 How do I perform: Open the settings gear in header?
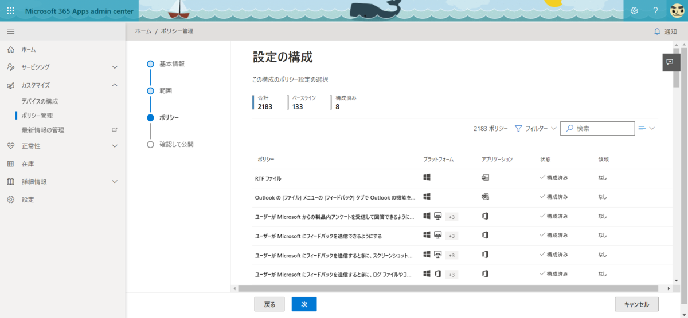point(634,11)
